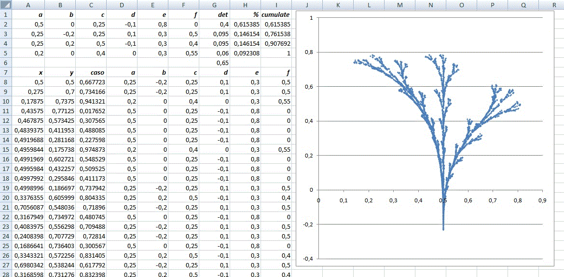
Task: Click cell with value 0,3168598
Action: click(29, 275)
